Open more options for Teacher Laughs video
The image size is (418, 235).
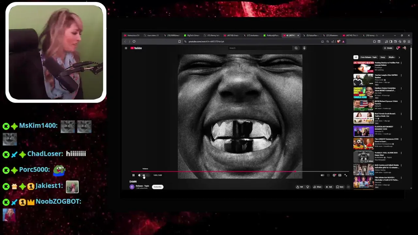click(x=401, y=75)
